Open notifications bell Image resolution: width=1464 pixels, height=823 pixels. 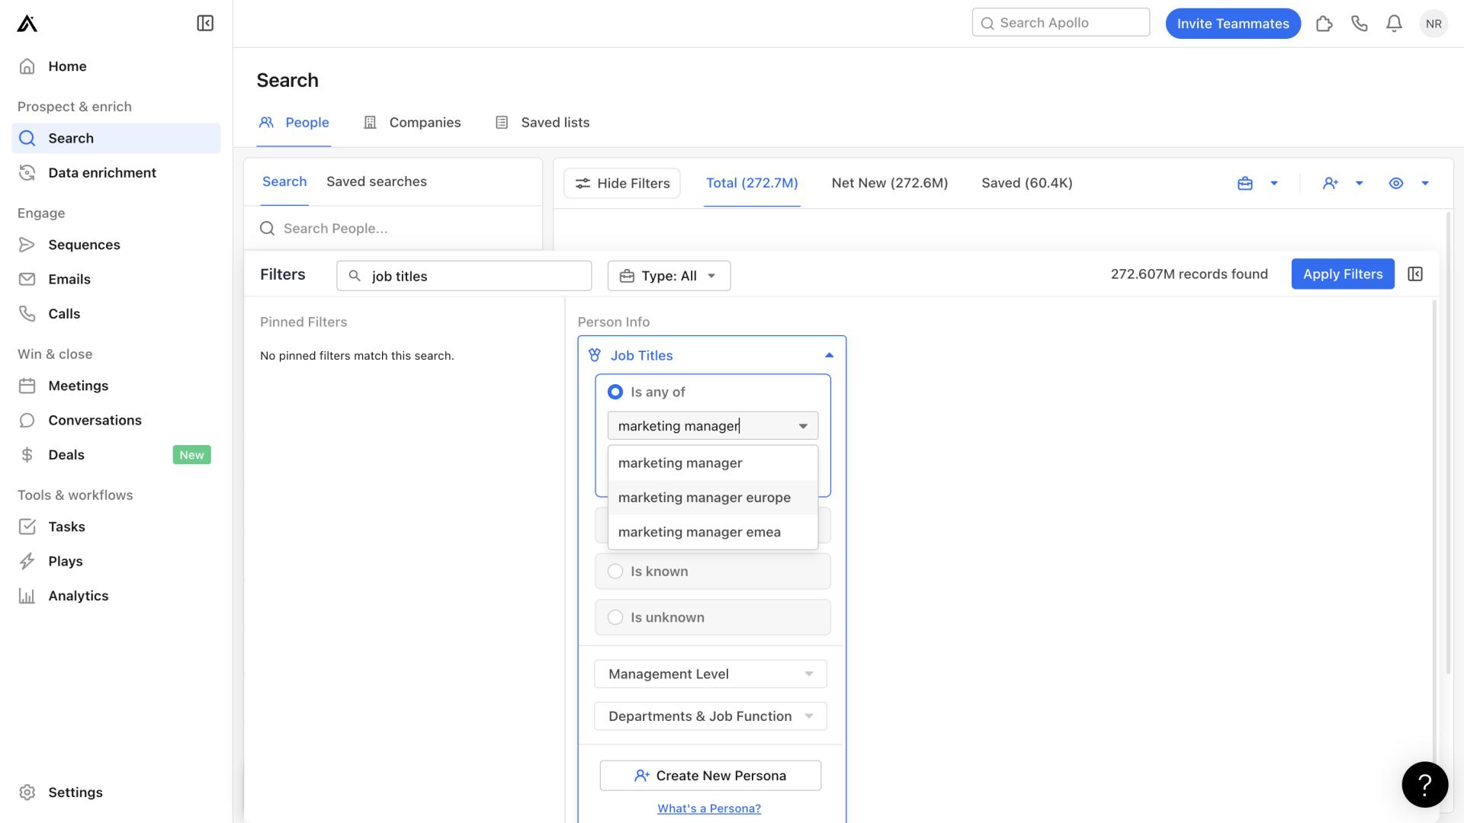(1394, 24)
